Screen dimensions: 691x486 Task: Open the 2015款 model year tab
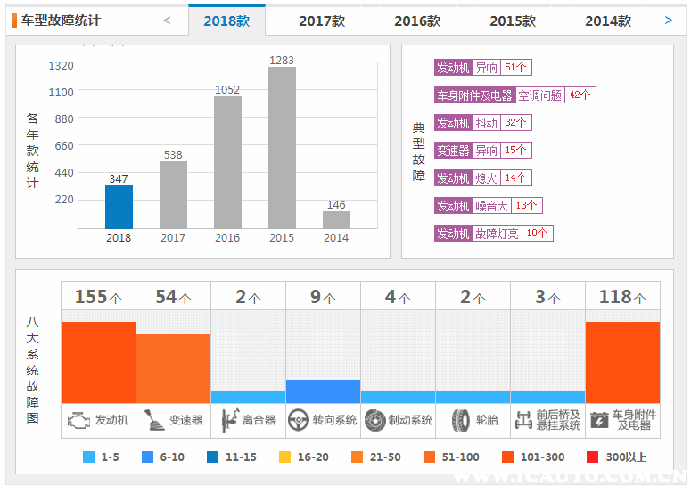coord(513,21)
